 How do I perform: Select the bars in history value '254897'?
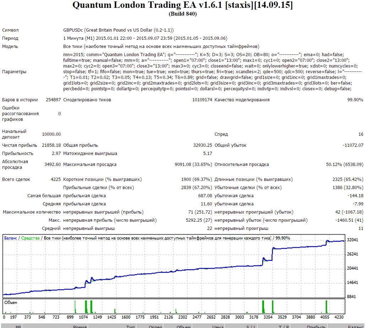tap(53, 100)
